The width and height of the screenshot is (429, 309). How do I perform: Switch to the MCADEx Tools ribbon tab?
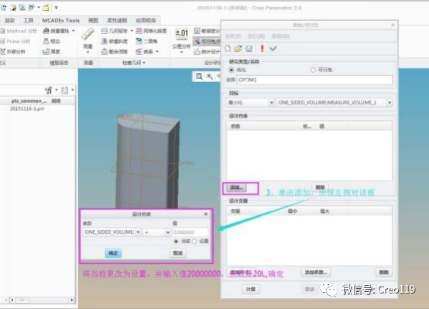[60, 21]
